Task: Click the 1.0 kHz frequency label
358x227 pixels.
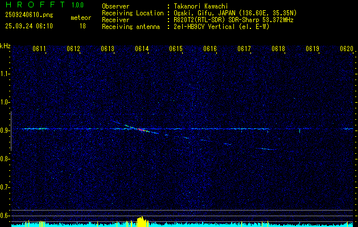Action: [4, 103]
